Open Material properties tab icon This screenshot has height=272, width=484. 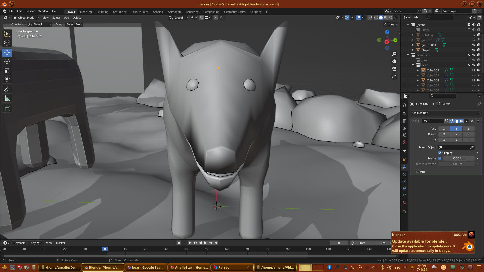[x=404, y=202]
